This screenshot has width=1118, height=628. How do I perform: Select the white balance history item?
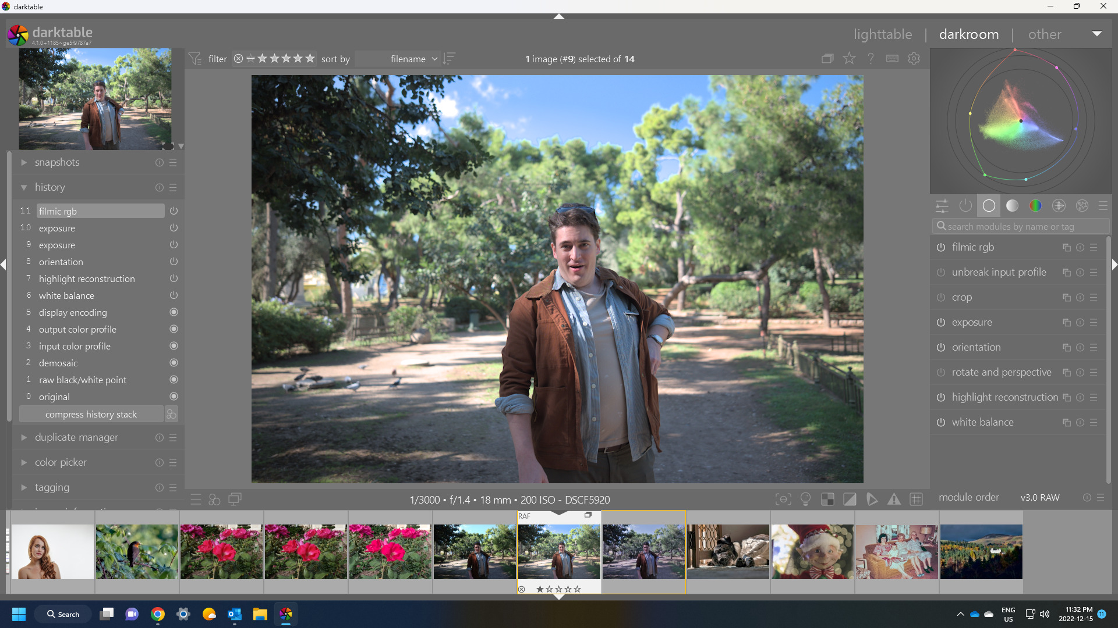(66, 296)
